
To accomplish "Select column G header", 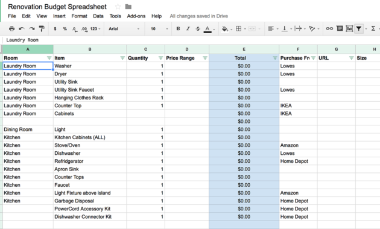I will pos(337,49).
